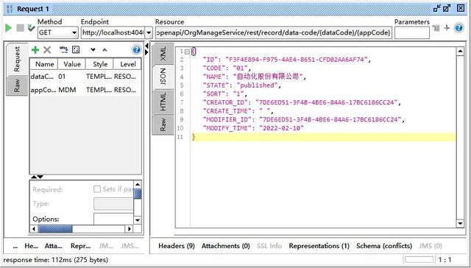Image resolution: width=471 pixels, height=268 pixels.
Task: Click the Name column header
Action: click(44, 64)
